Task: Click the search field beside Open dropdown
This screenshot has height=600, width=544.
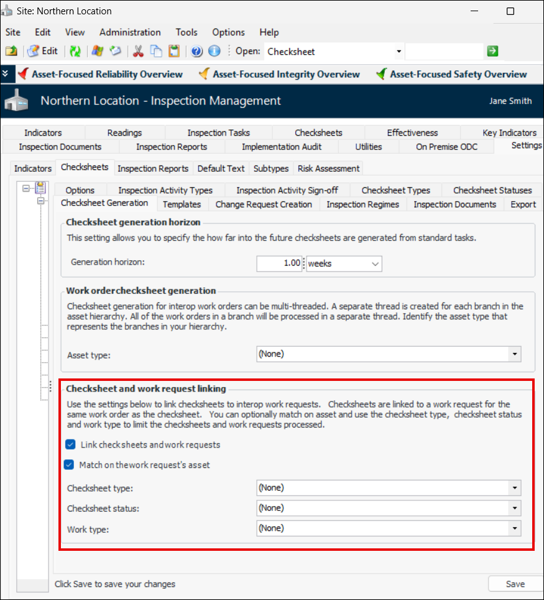Action: (445, 51)
